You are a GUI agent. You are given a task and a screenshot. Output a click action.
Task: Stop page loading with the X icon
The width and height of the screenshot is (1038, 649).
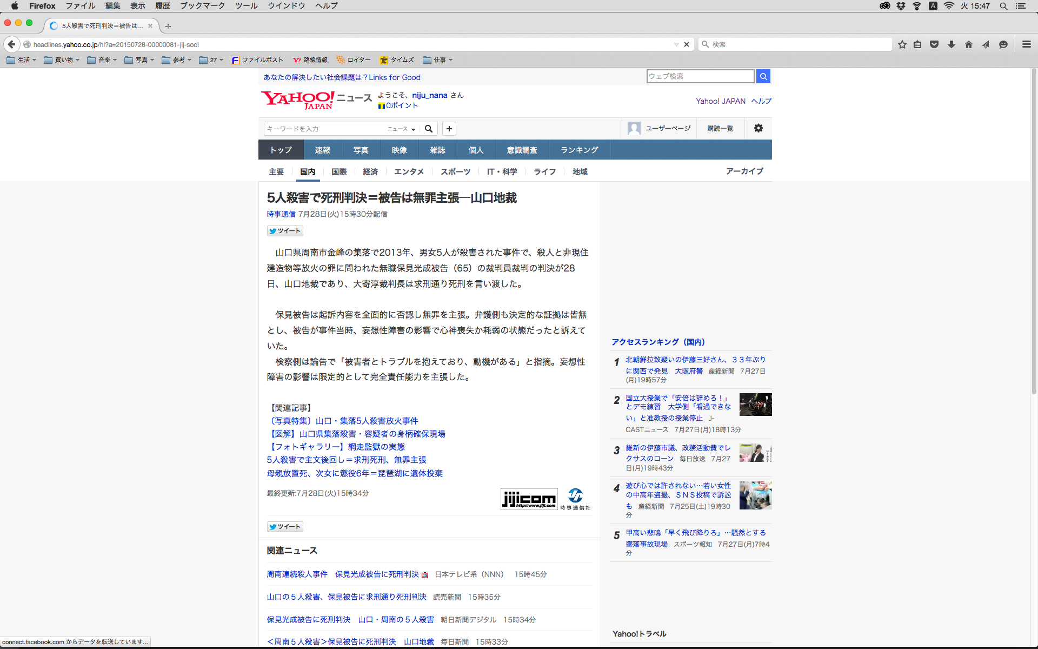pyautogui.click(x=687, y=44)
